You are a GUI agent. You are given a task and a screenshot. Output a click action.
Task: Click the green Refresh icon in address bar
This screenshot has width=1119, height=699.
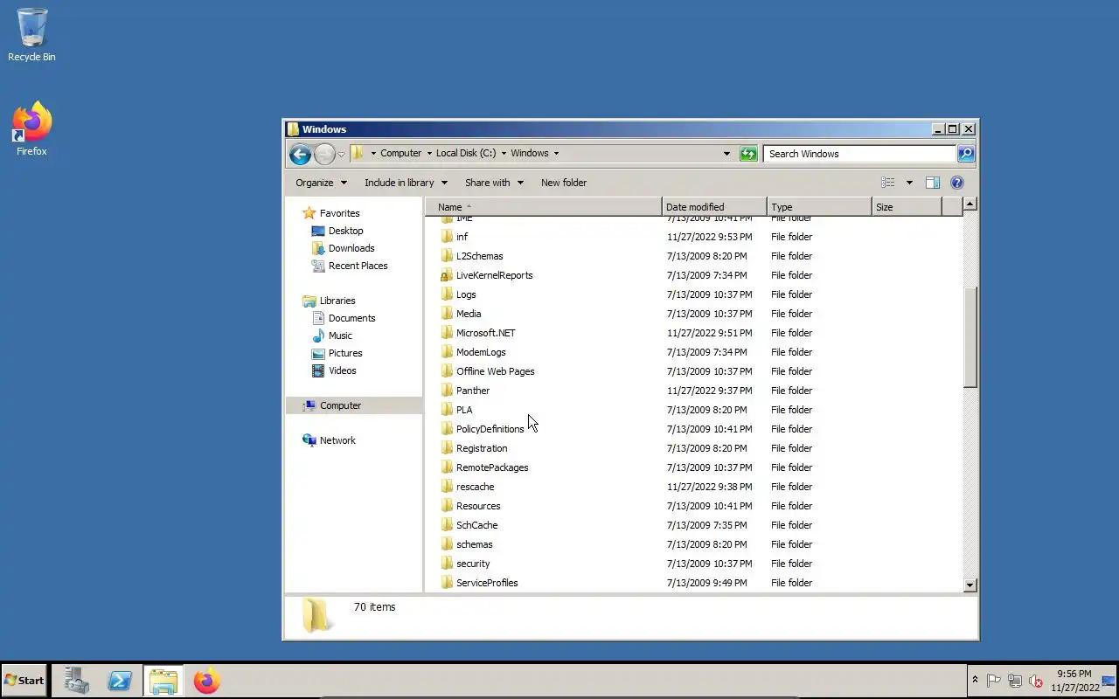click(x=748, y=154)
